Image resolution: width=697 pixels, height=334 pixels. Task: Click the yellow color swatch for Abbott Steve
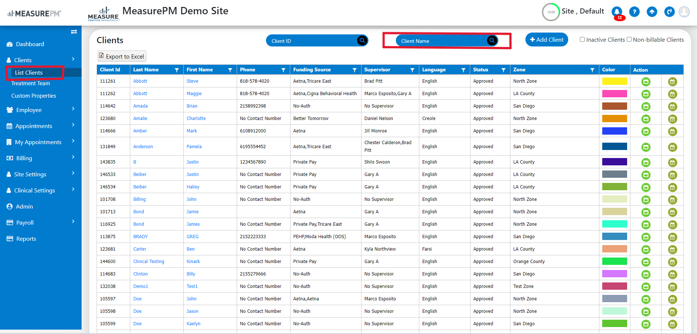pos(615,81)
